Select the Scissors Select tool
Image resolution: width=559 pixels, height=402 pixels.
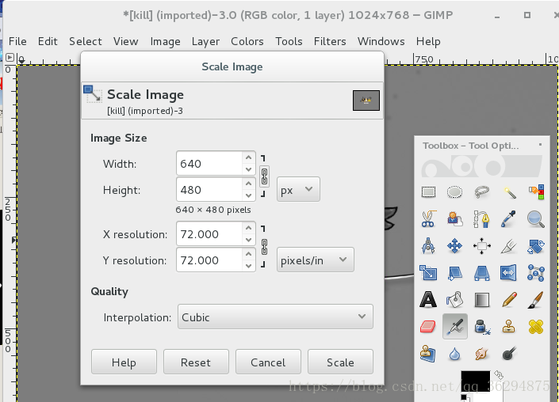pos(428,218)
